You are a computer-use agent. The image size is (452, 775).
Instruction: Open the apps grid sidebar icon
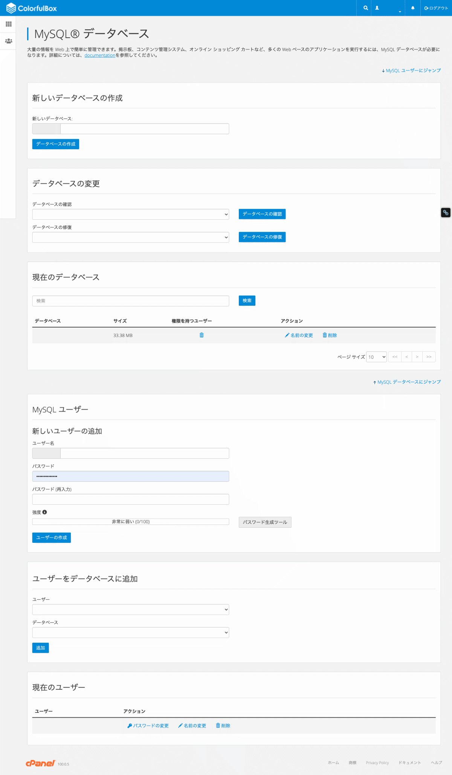8,24
